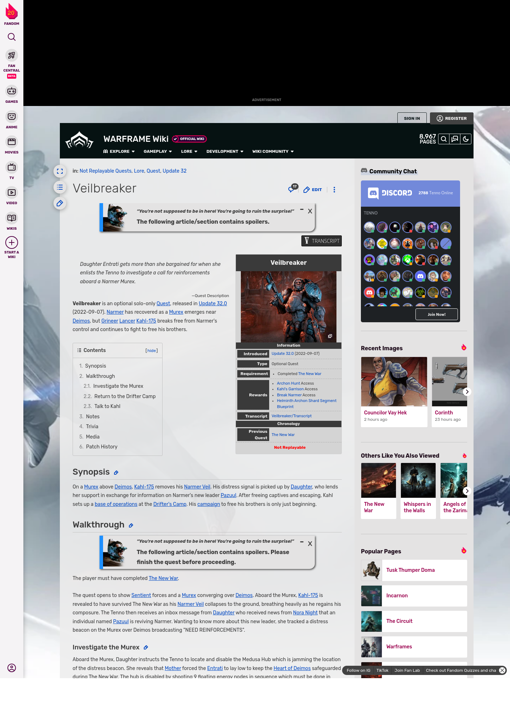Open Veilbreaker/Transcript infobox link

[291, 416]
